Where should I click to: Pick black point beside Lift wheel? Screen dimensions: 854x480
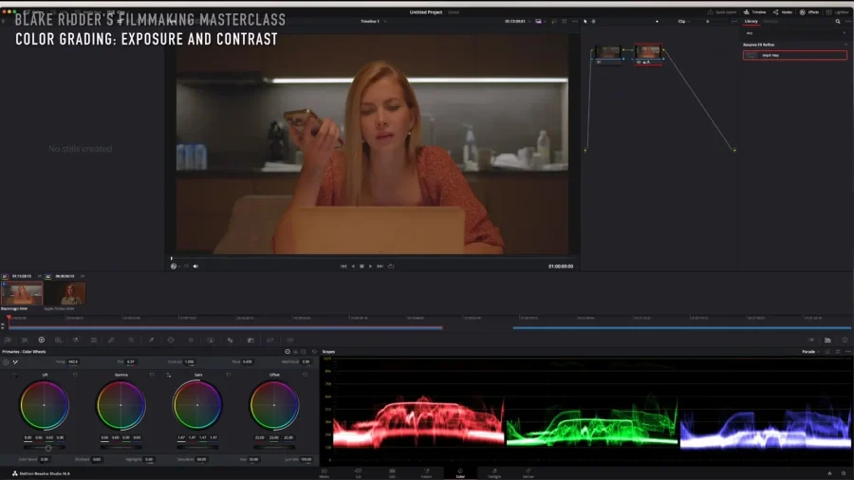[14, 375]
